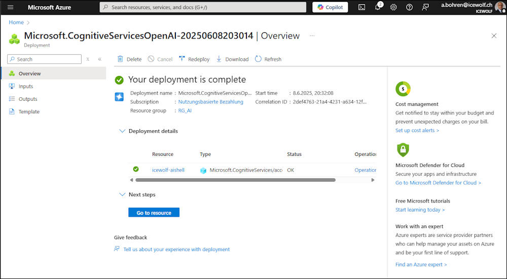This screenshot has height=279, width=507.
Task: Click the Delete toolbar button
Action: point(129,59)
